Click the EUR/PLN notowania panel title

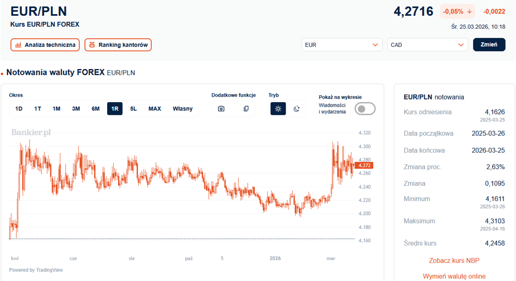tap(434, 97)
